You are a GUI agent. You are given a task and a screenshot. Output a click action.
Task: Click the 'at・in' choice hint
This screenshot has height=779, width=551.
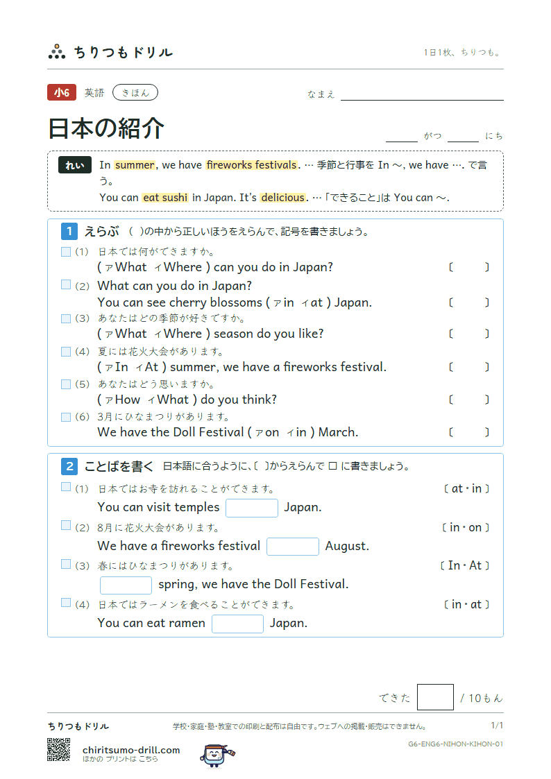point(466,489)
